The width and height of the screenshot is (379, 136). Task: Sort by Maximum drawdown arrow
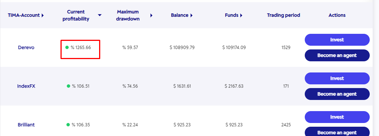click(x=151, y=16)
